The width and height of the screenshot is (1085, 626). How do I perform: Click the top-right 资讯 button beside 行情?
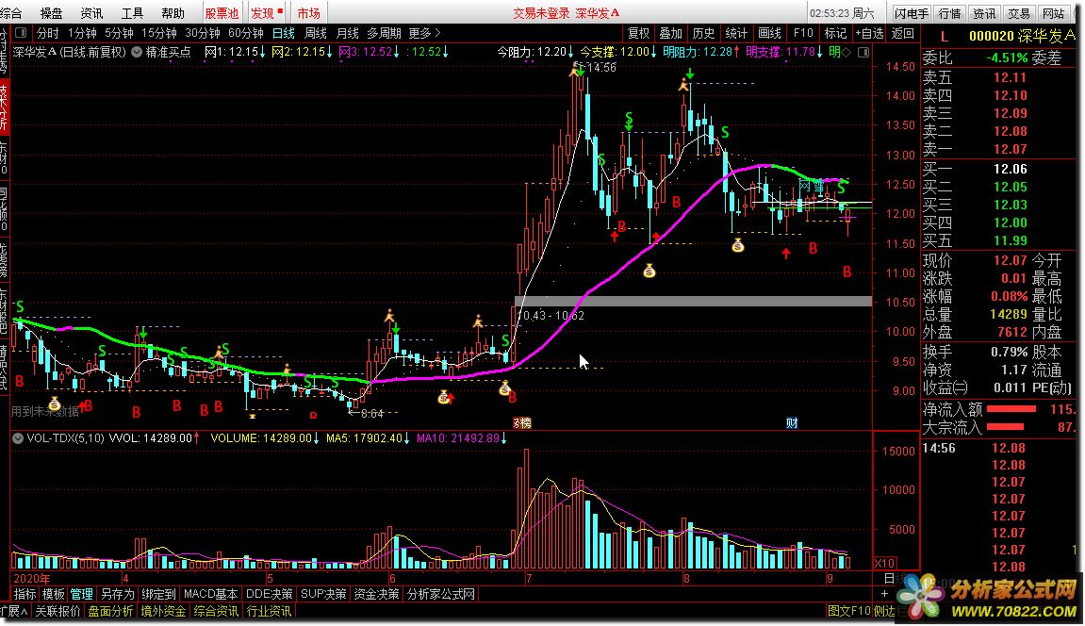[984, 13]
